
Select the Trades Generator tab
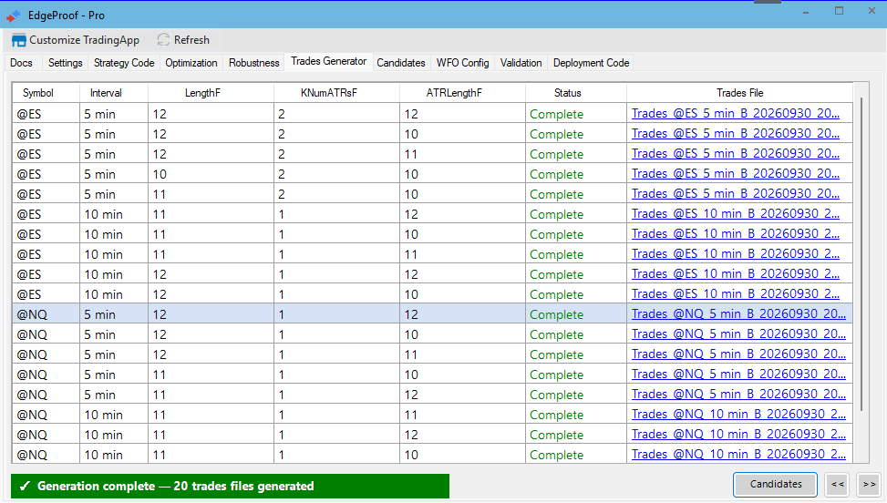(329, 61)
